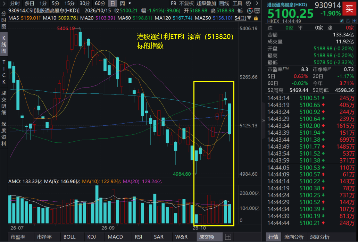The height and width of the screenshot is (242, 358).
Task: Show the MACD indicator
Action: 115,237
